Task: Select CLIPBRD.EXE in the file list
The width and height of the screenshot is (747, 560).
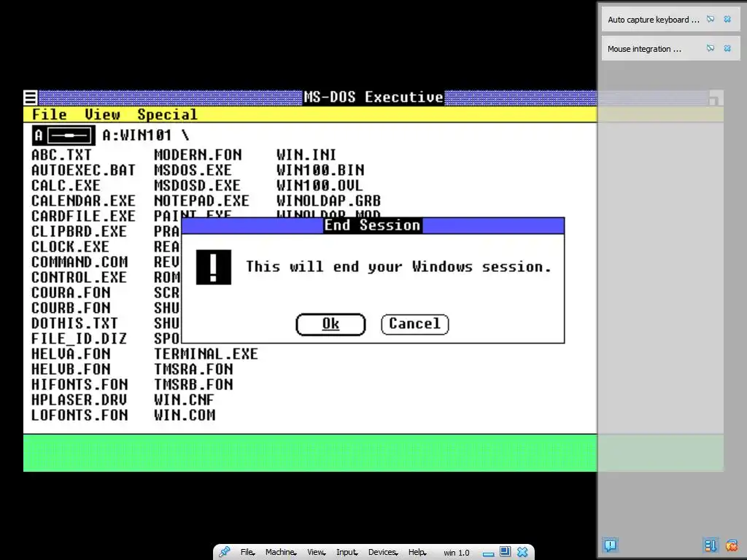Action: coord(79,232)
